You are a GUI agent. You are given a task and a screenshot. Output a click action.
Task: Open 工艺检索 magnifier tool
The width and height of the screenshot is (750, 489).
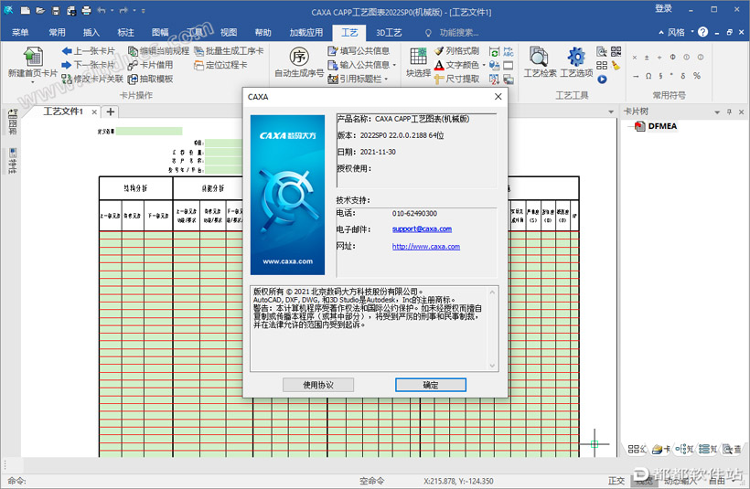540,61
